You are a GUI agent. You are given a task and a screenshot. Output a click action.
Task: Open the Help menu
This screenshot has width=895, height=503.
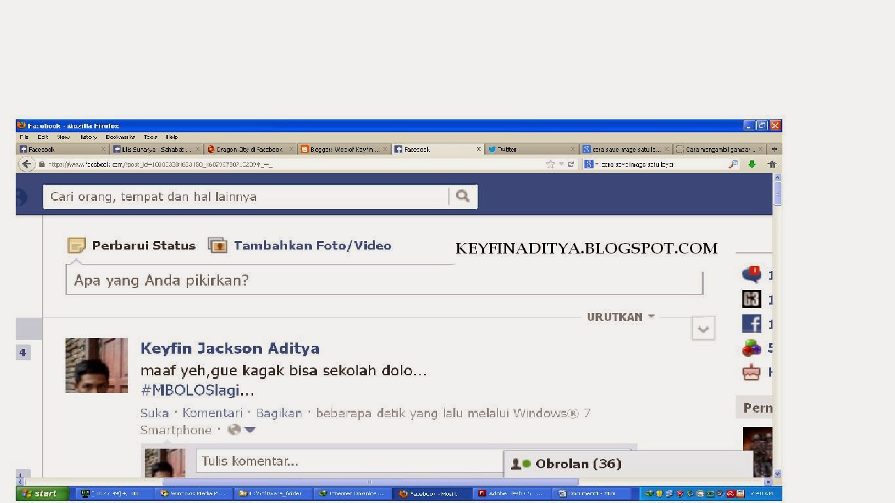pyautogui.click(x=172, y=138)
